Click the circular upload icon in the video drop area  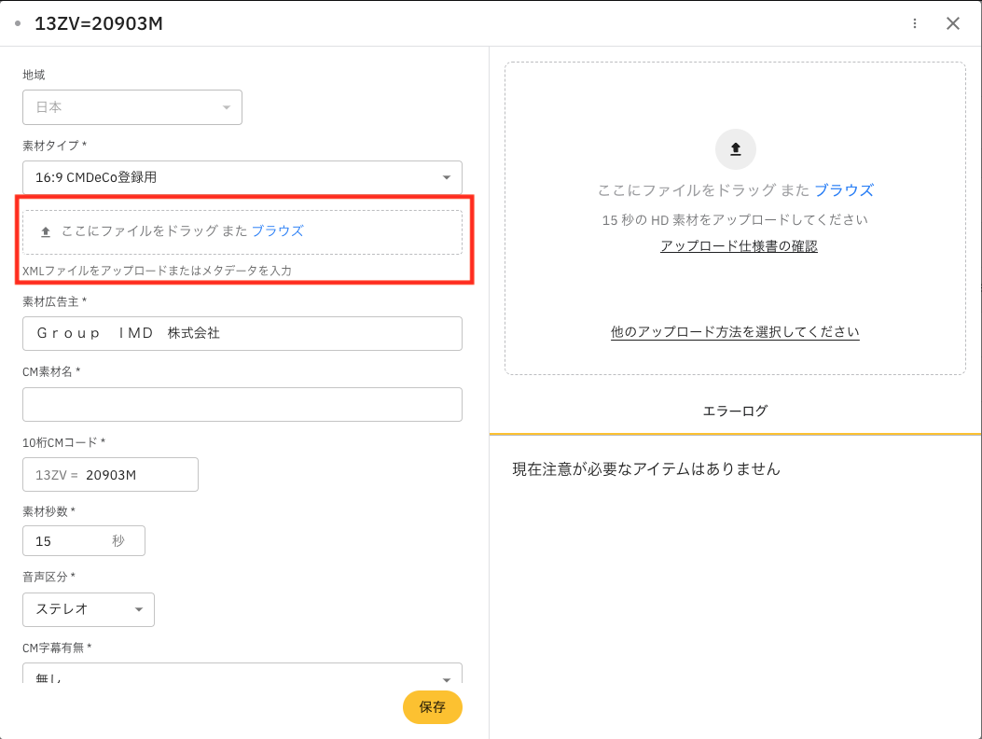point(735,149)
